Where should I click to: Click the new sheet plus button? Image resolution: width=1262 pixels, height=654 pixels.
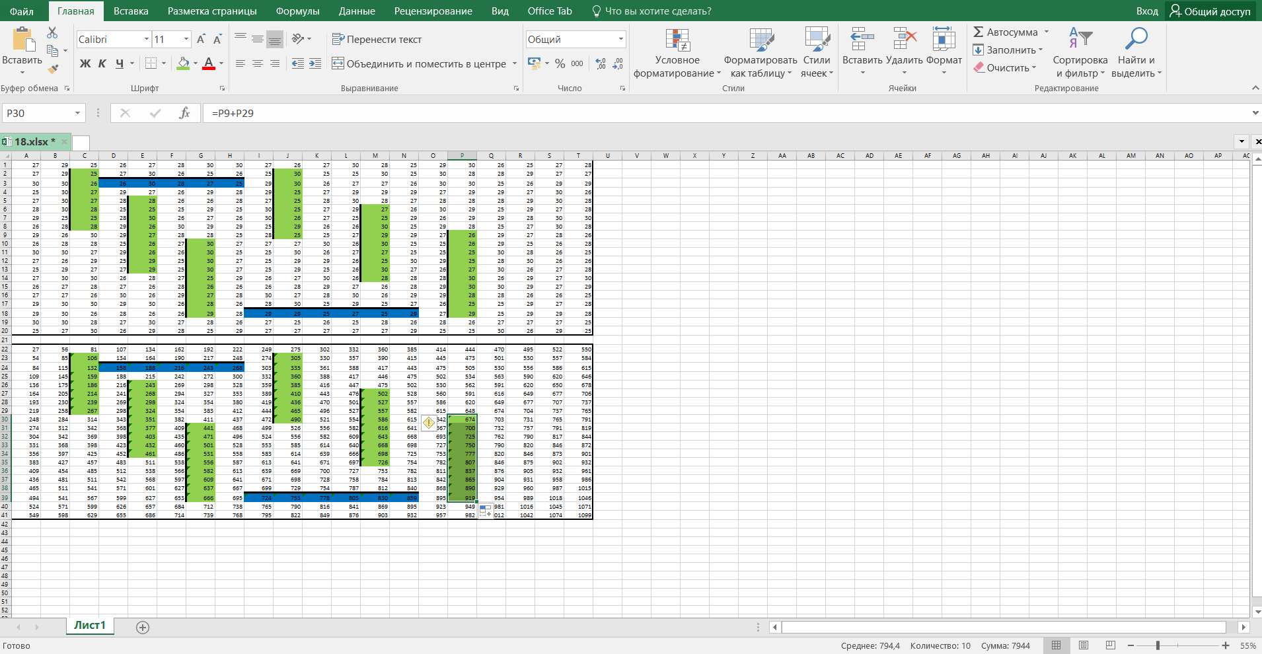(x=143, y=628)
